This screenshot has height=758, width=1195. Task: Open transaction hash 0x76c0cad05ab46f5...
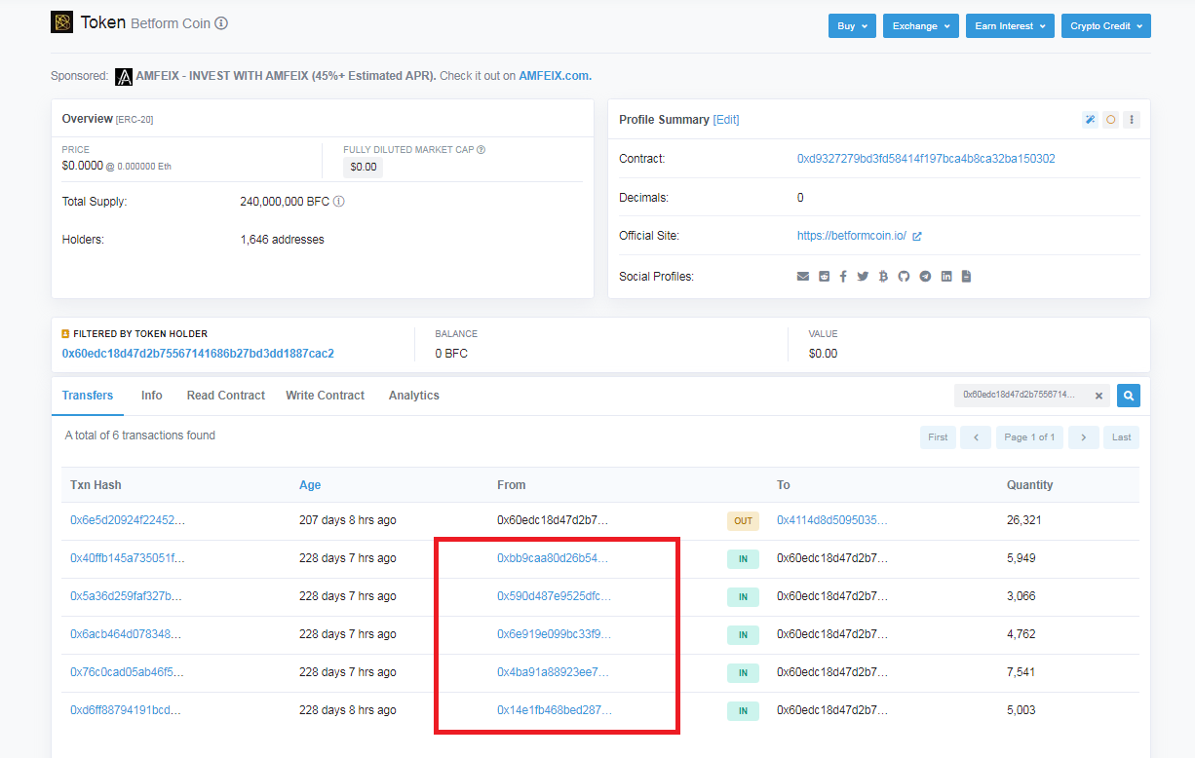tap(127, 672)
